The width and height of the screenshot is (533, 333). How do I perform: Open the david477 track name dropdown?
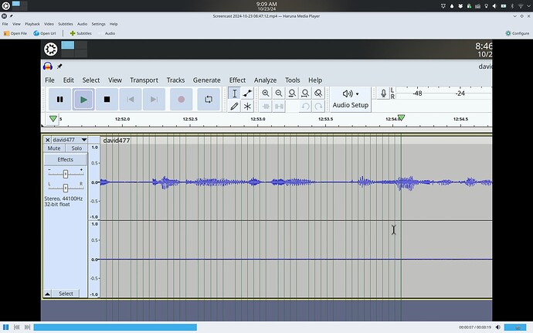pyautogui.click(x=70, y=140)
